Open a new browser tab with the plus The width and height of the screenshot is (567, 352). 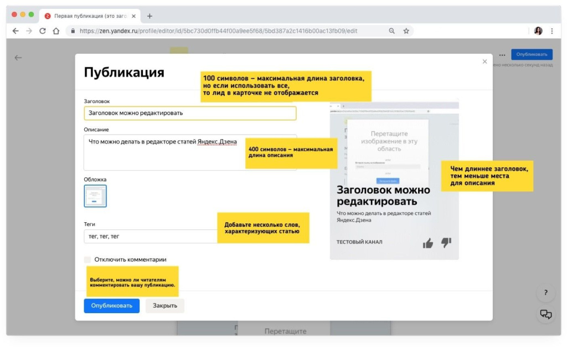[x=150, y=16]
